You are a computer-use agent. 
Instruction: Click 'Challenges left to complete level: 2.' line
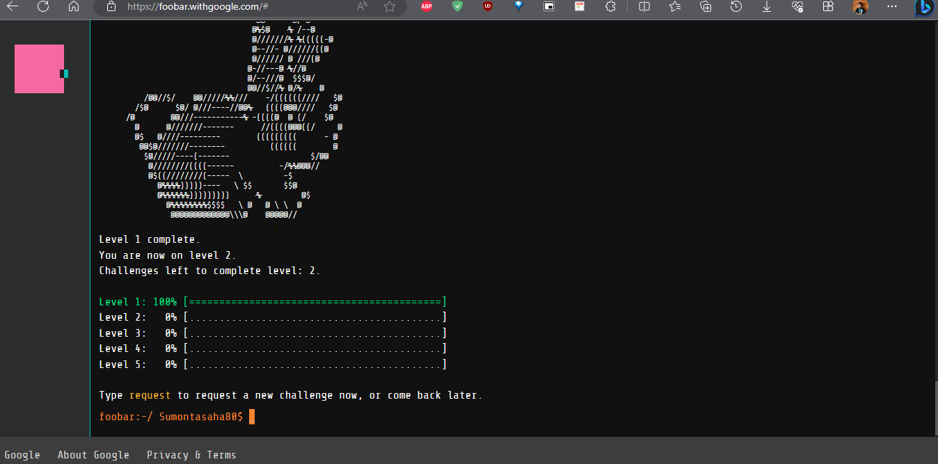tap(209, 271)
